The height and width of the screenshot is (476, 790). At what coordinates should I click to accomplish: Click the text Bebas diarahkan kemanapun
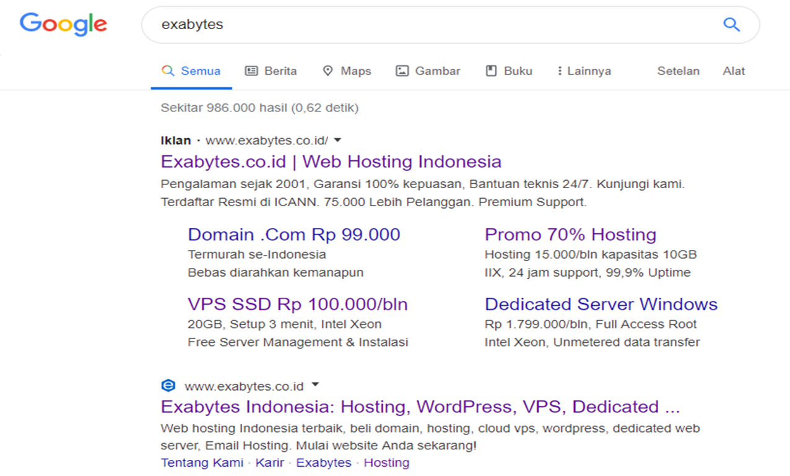point(276,272)
